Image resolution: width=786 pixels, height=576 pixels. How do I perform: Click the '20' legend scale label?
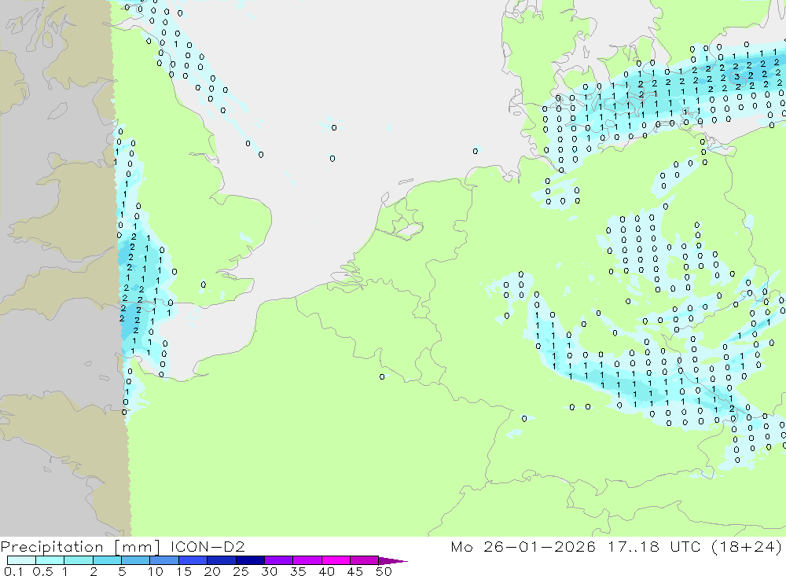point(212,571)
